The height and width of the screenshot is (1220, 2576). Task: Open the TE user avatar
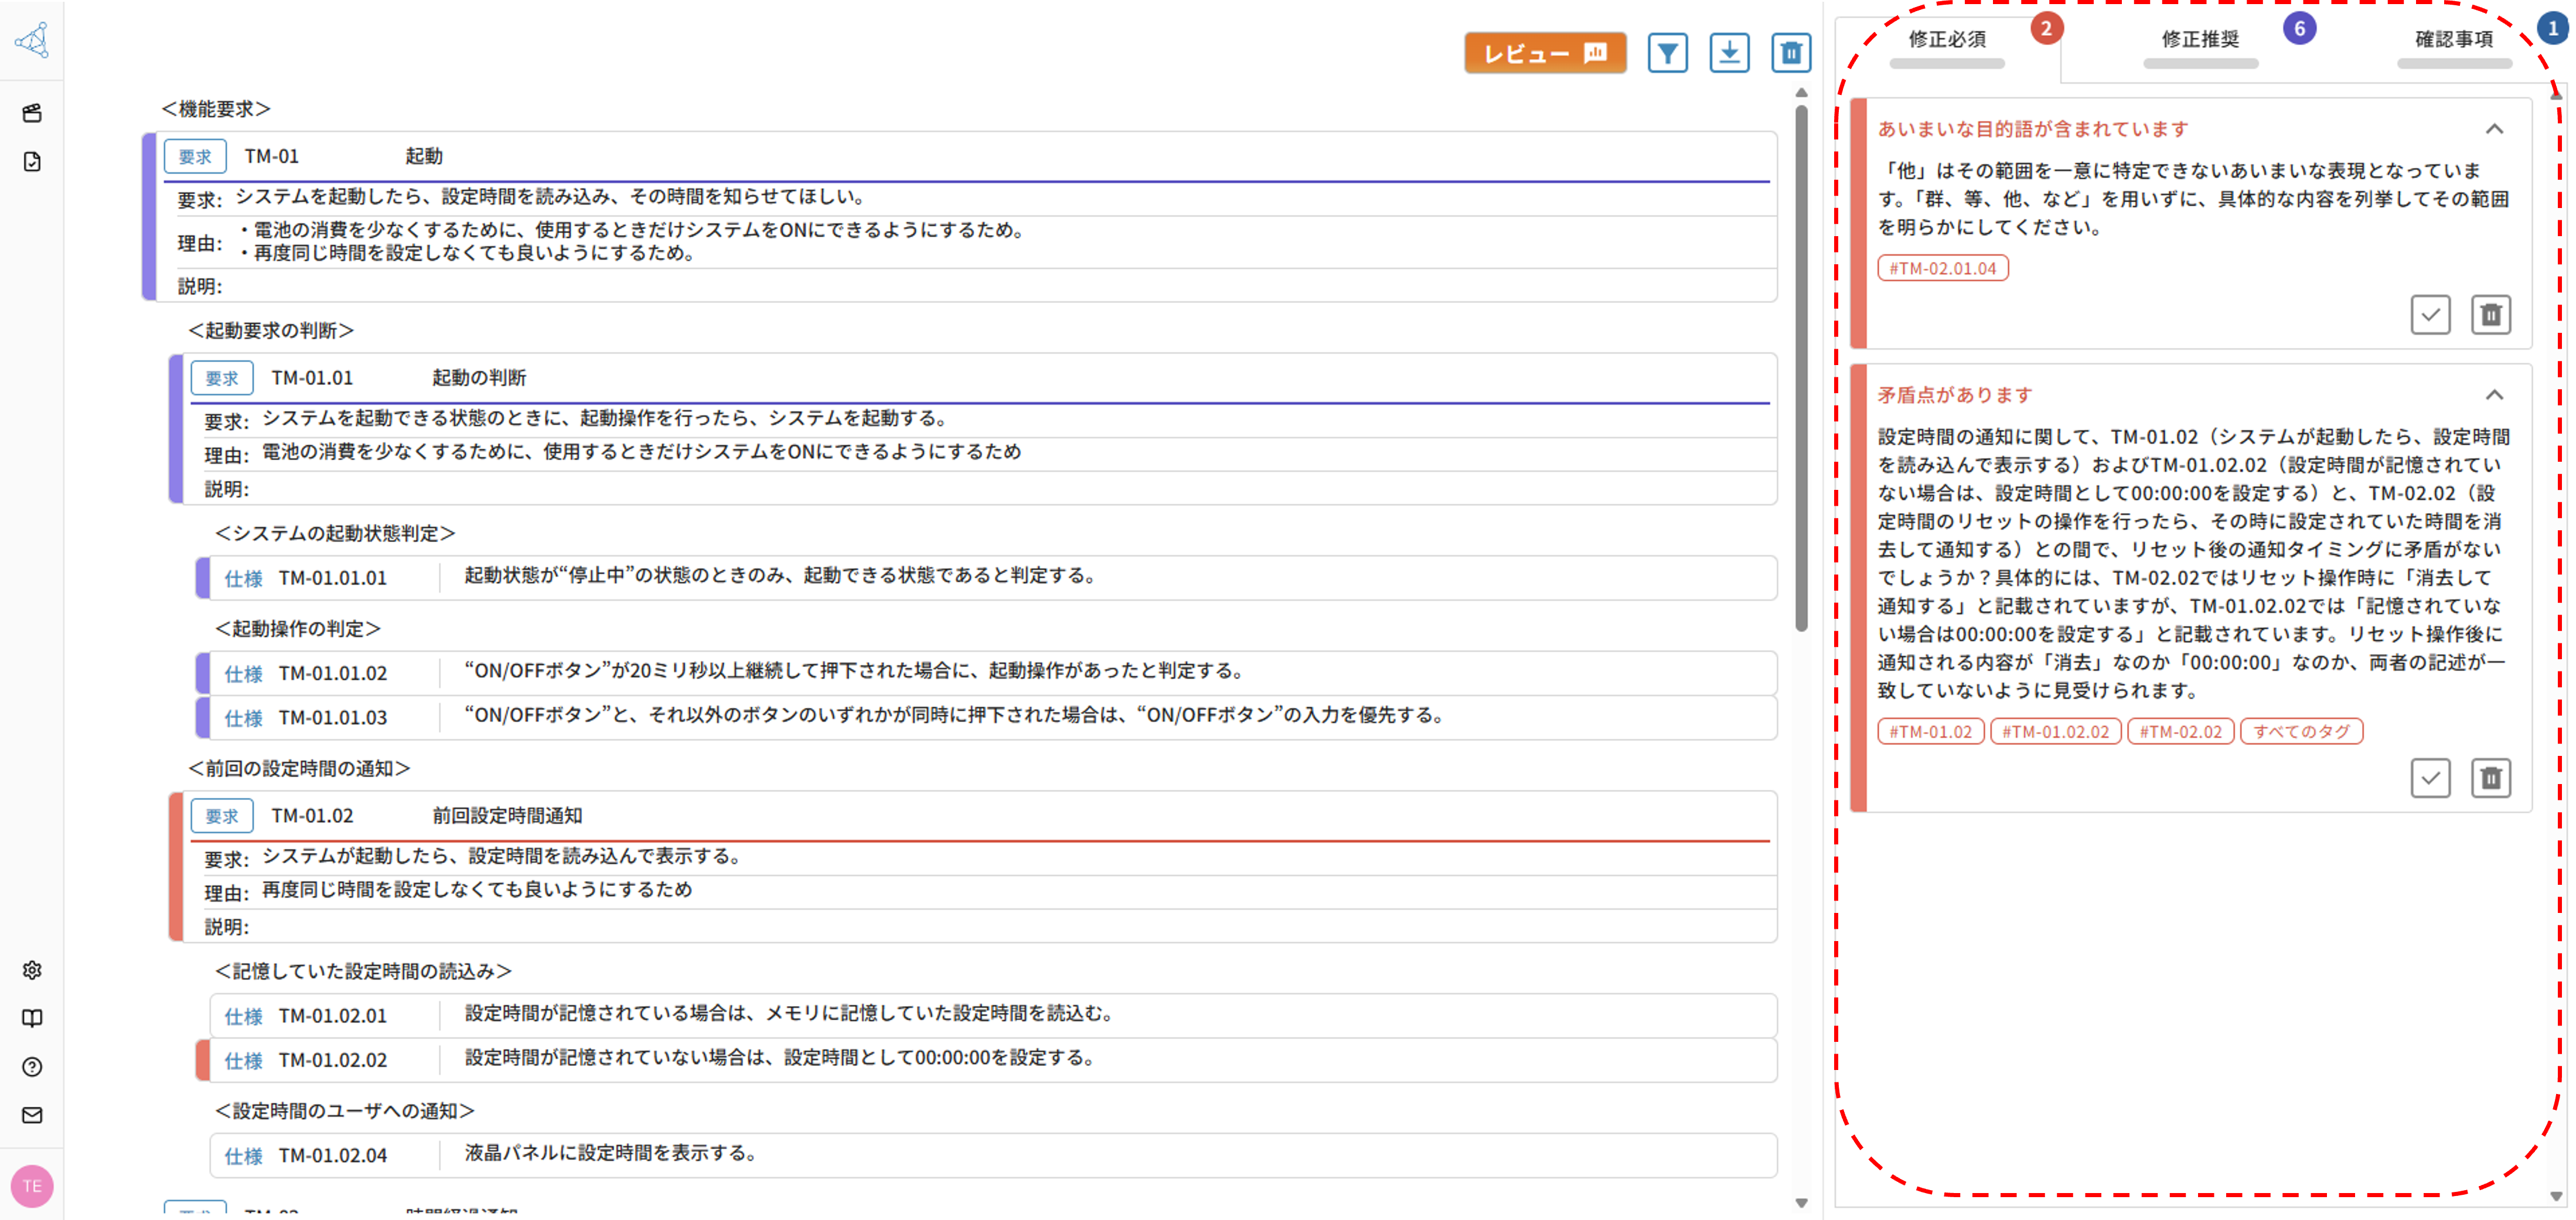coord(32,1186)
